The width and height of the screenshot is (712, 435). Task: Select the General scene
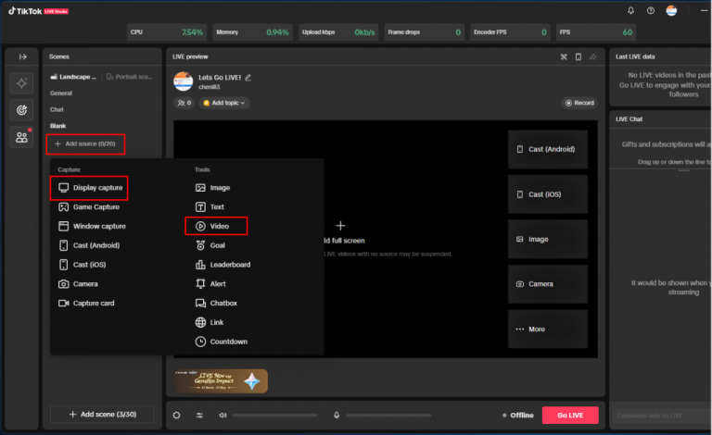click(61, 93)
